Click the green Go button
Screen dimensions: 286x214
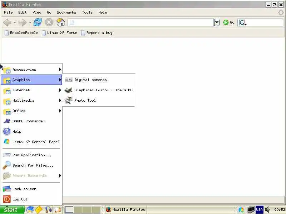[229, 22]
